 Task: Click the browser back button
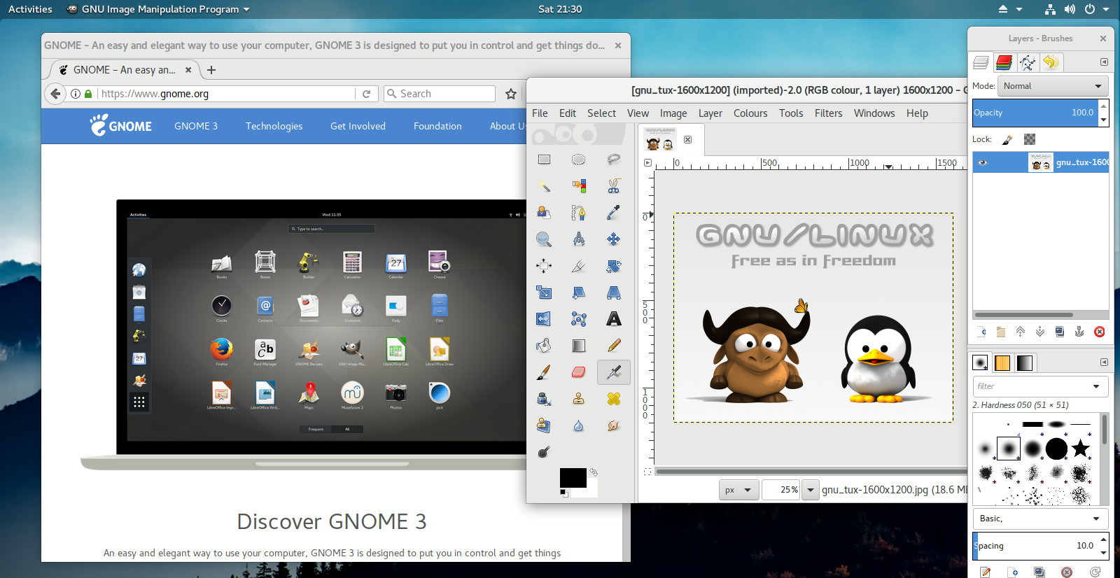point(56,94)
